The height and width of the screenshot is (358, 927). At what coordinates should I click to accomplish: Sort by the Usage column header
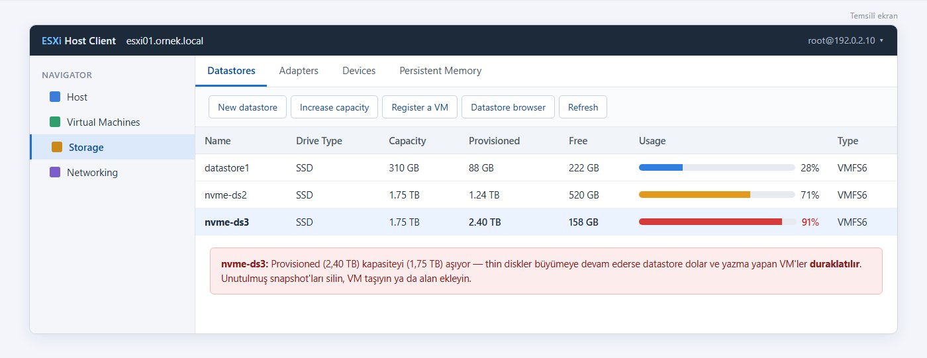click(652, 141)
